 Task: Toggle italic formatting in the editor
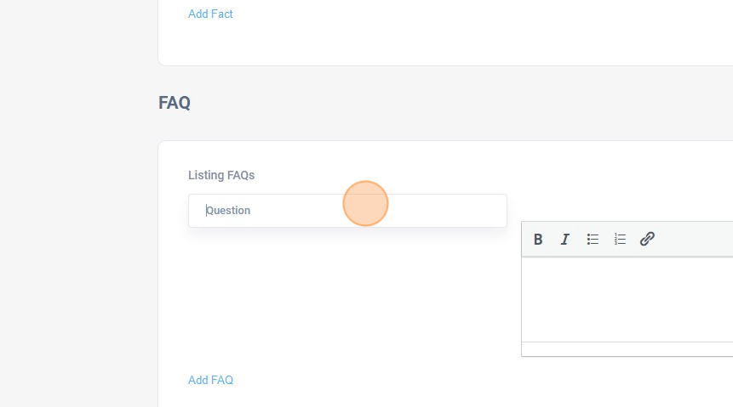coord(564,240)
